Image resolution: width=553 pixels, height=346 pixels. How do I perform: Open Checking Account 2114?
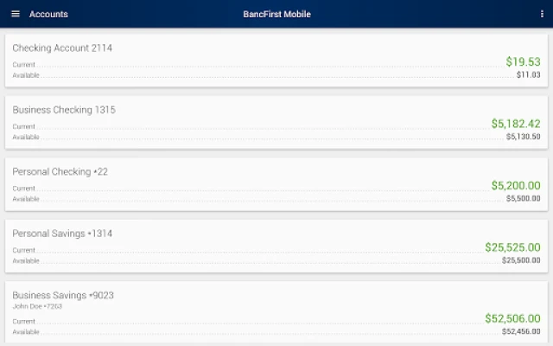click(x=62, y=48)
